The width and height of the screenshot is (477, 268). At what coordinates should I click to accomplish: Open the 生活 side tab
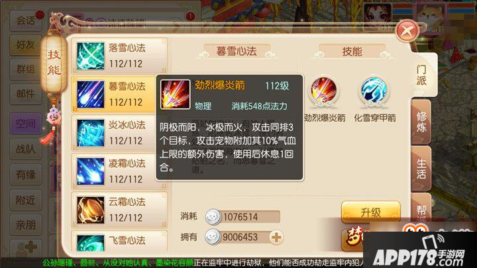coord(421,169)
